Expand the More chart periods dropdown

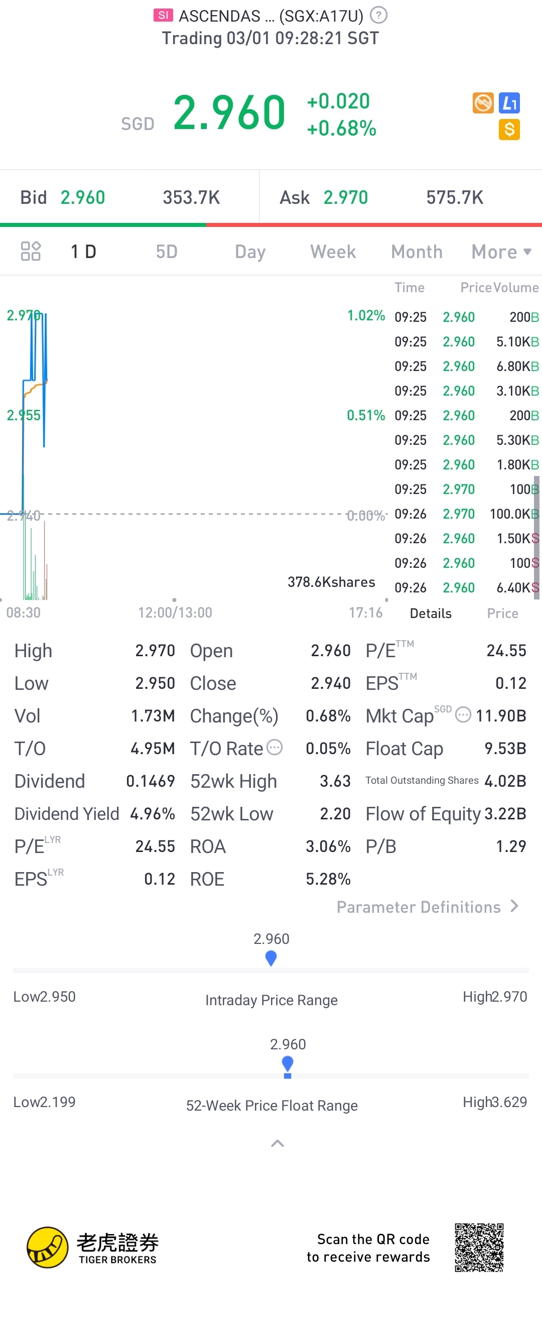[501, 252]
